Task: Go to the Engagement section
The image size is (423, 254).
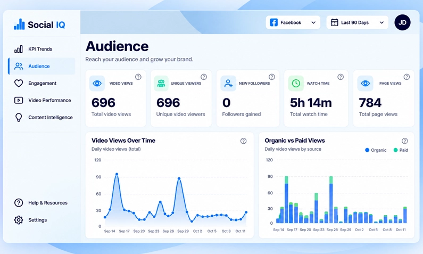Action: [x=42, y=83]
